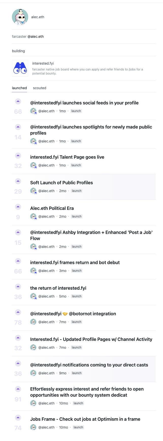Click the interested.fyi binoculars logo
The width and height of the screenshot is (163, 441).
pyautogui.click(x=20, y=68)
